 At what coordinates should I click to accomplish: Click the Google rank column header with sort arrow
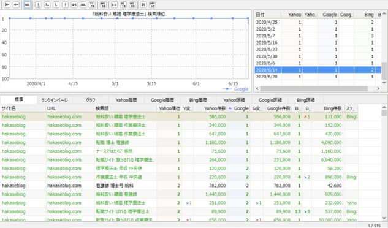pyautogui.click(x=239, y=108)
